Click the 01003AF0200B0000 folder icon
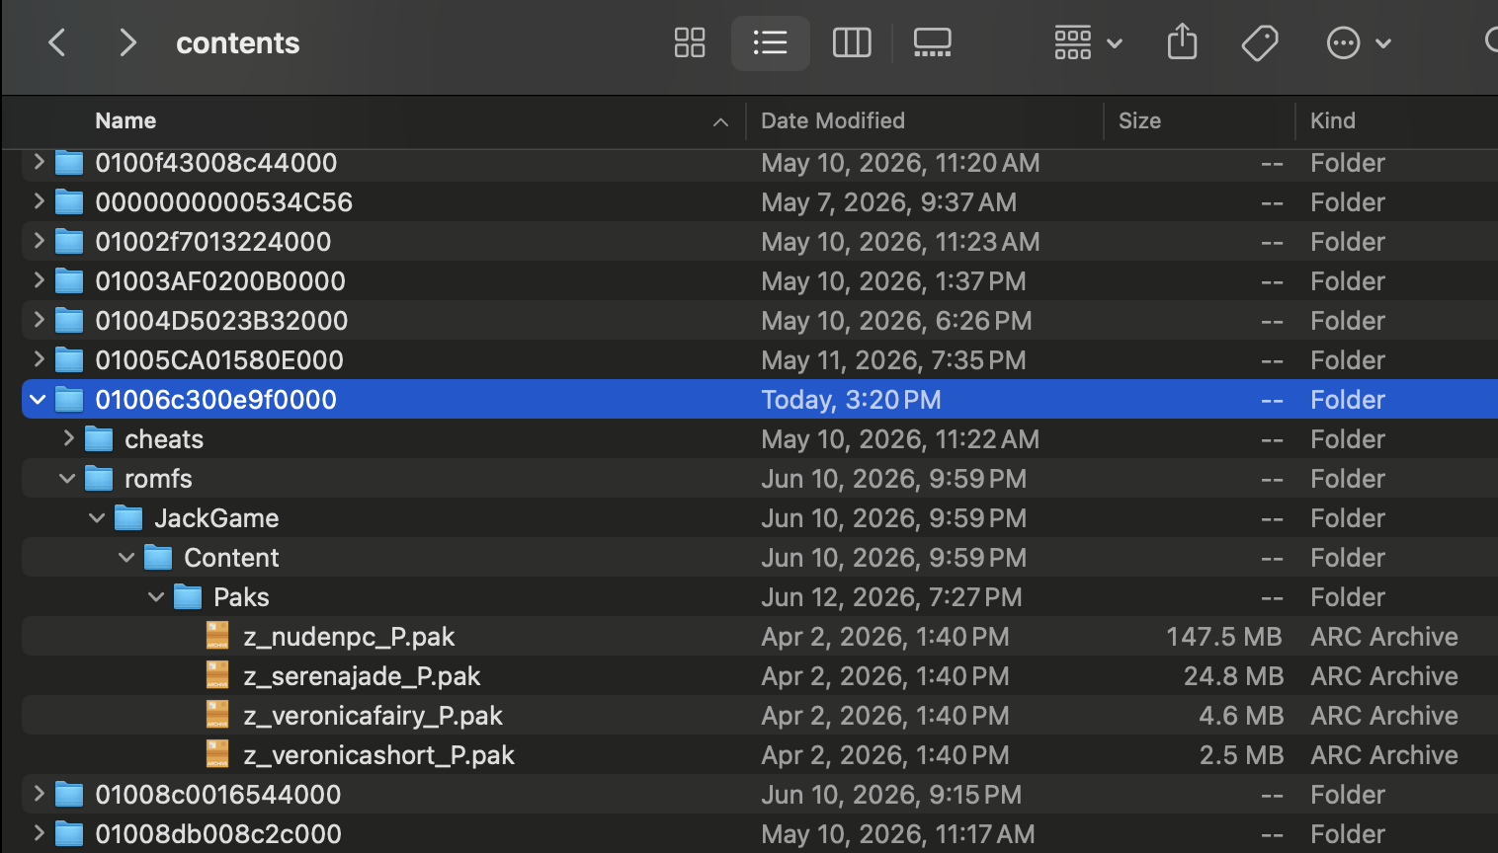 [69, 280]
